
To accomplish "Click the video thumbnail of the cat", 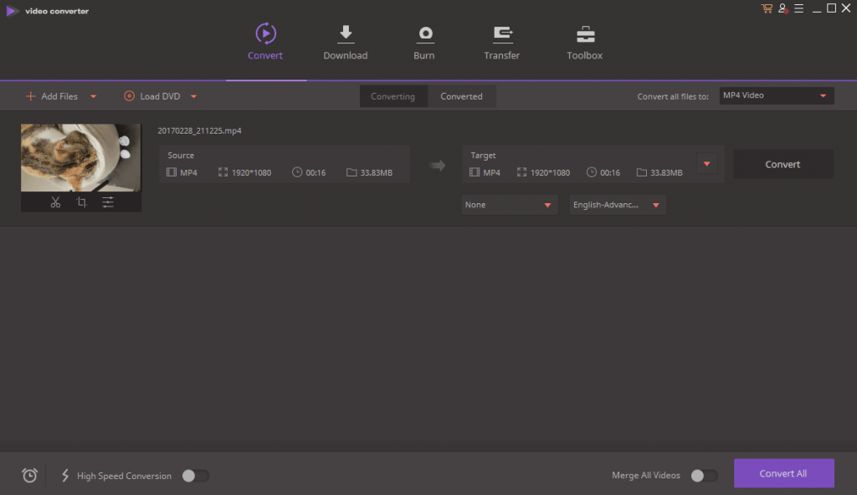I will pos(81,157).
